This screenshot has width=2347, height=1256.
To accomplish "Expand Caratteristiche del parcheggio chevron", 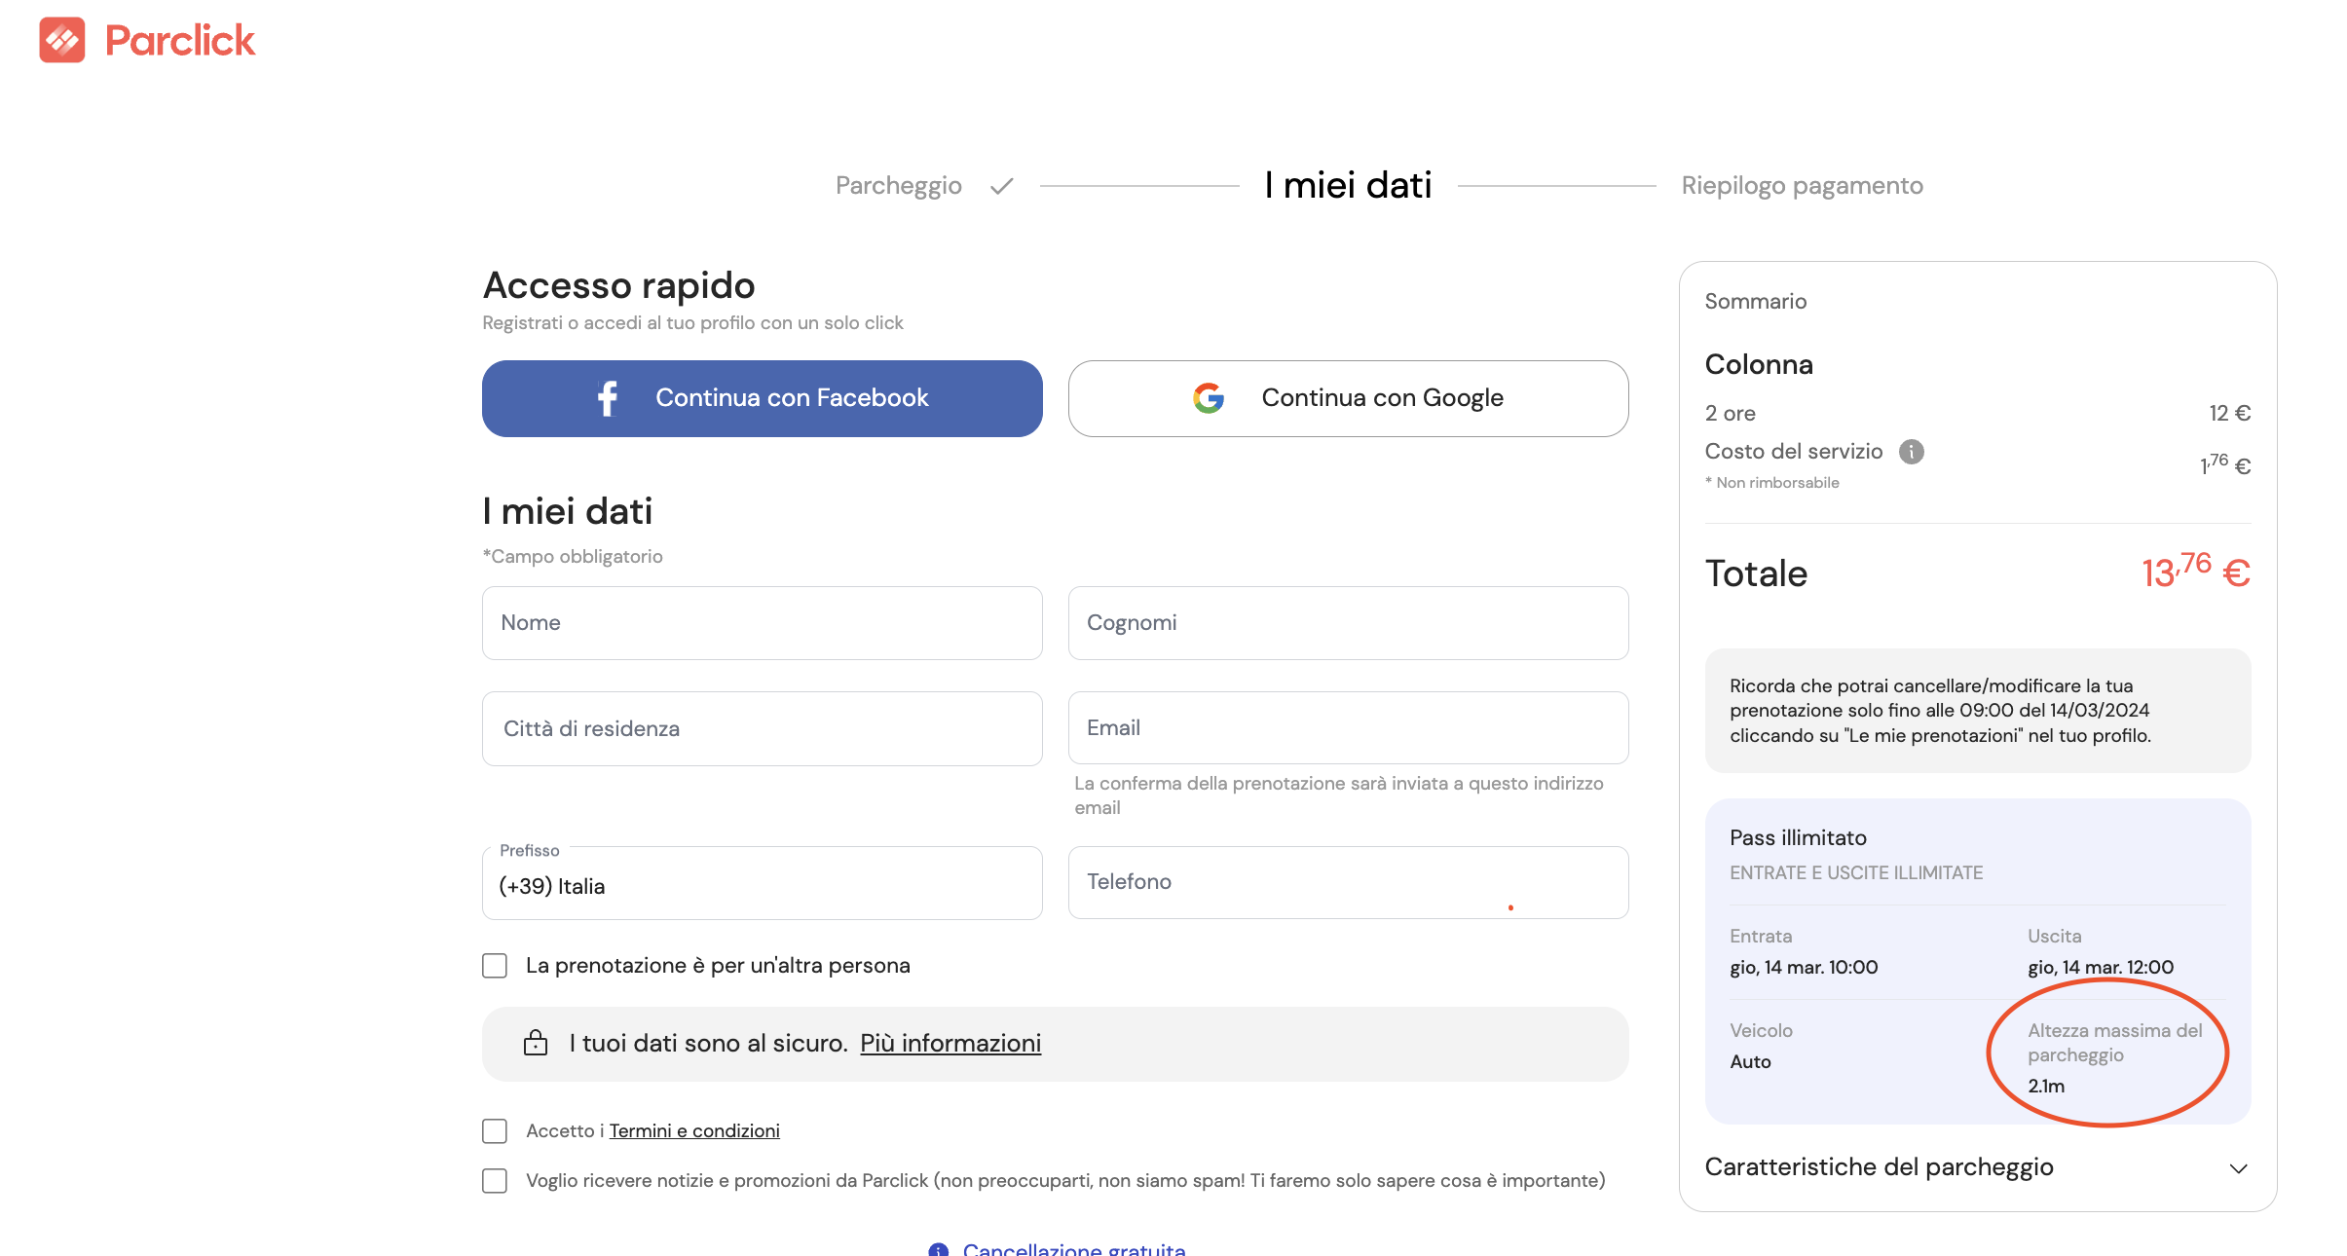I will [2238, 1168].
